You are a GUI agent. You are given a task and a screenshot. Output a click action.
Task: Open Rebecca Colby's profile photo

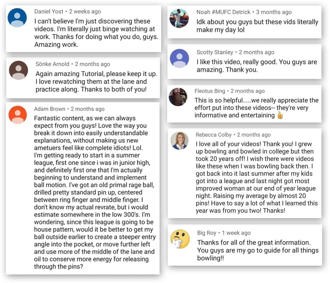tap(180, 141)
